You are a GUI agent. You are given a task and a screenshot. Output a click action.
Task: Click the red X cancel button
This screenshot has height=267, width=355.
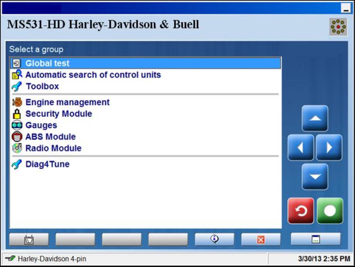[261, 240]
